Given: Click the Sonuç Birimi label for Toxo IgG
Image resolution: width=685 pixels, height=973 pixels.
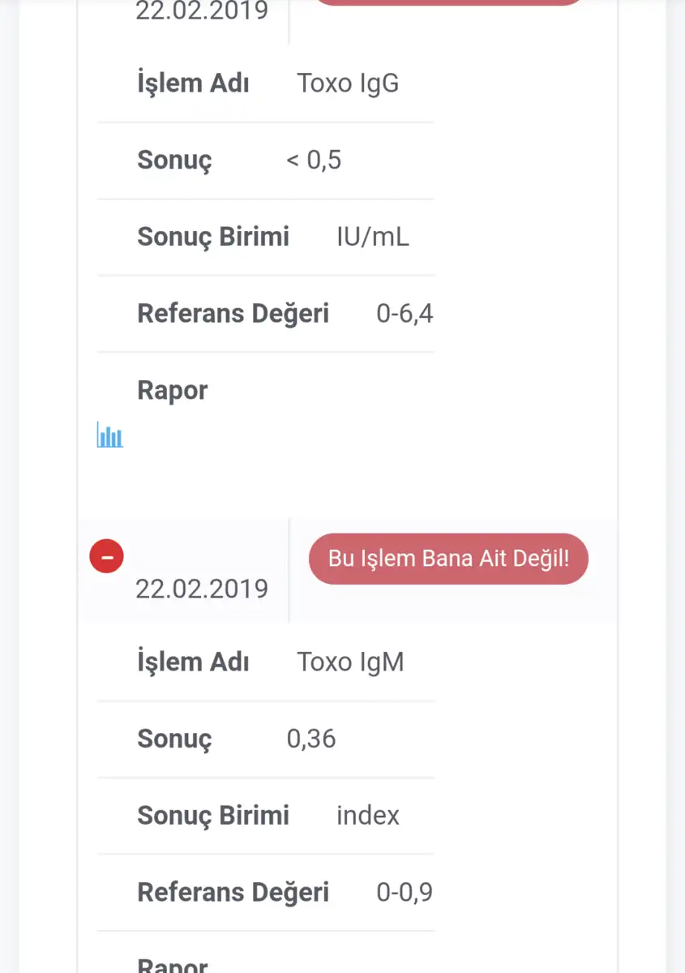Looking at the screenshot, I should pos(213,237).
